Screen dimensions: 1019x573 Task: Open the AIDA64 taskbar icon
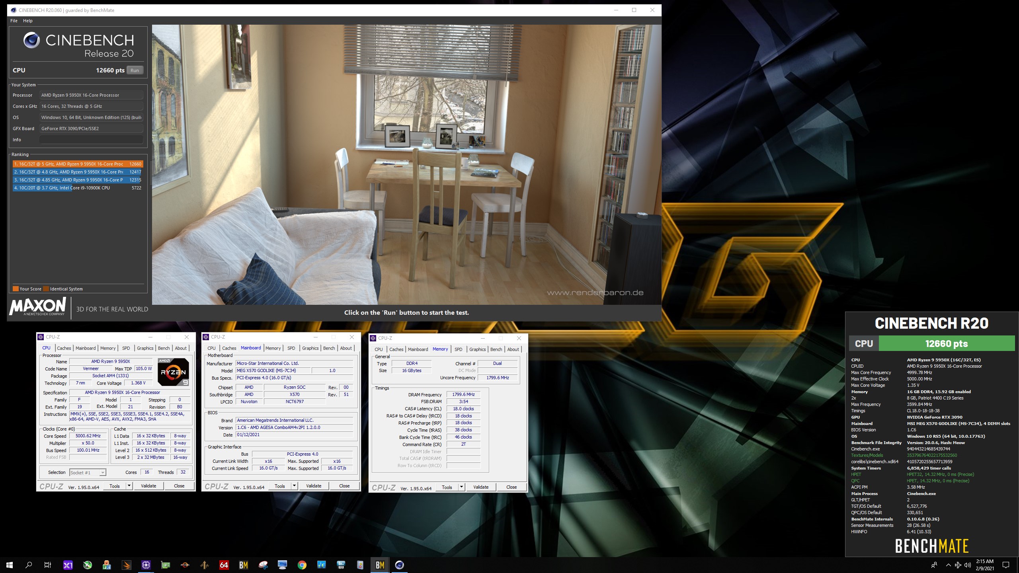tap(224, 565)
